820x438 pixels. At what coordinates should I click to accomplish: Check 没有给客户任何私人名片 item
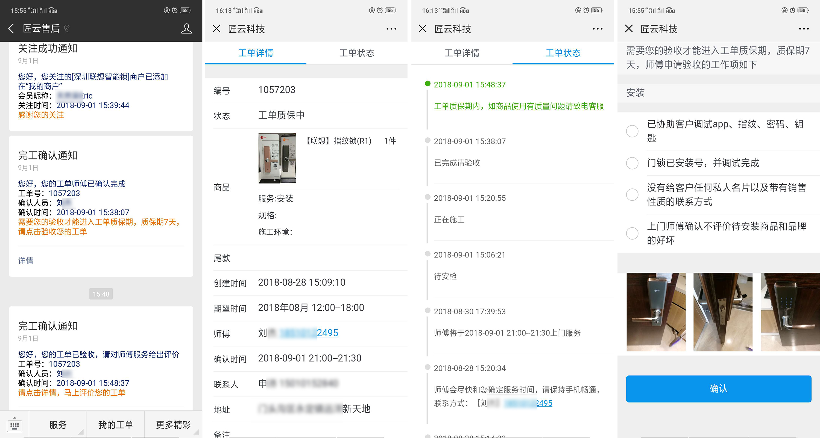(633, 194)
